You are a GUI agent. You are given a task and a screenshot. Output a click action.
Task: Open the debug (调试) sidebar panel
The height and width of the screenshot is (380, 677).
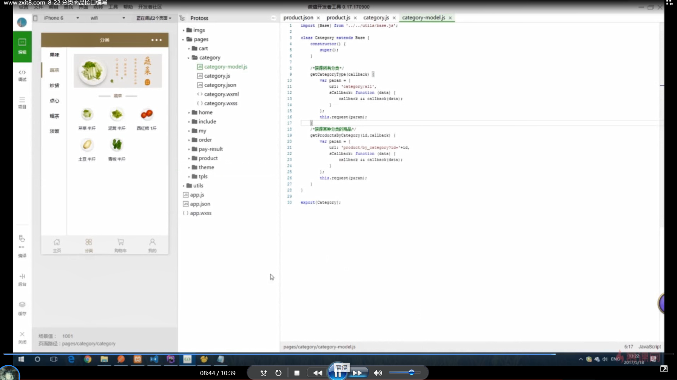tap(22, 75)
